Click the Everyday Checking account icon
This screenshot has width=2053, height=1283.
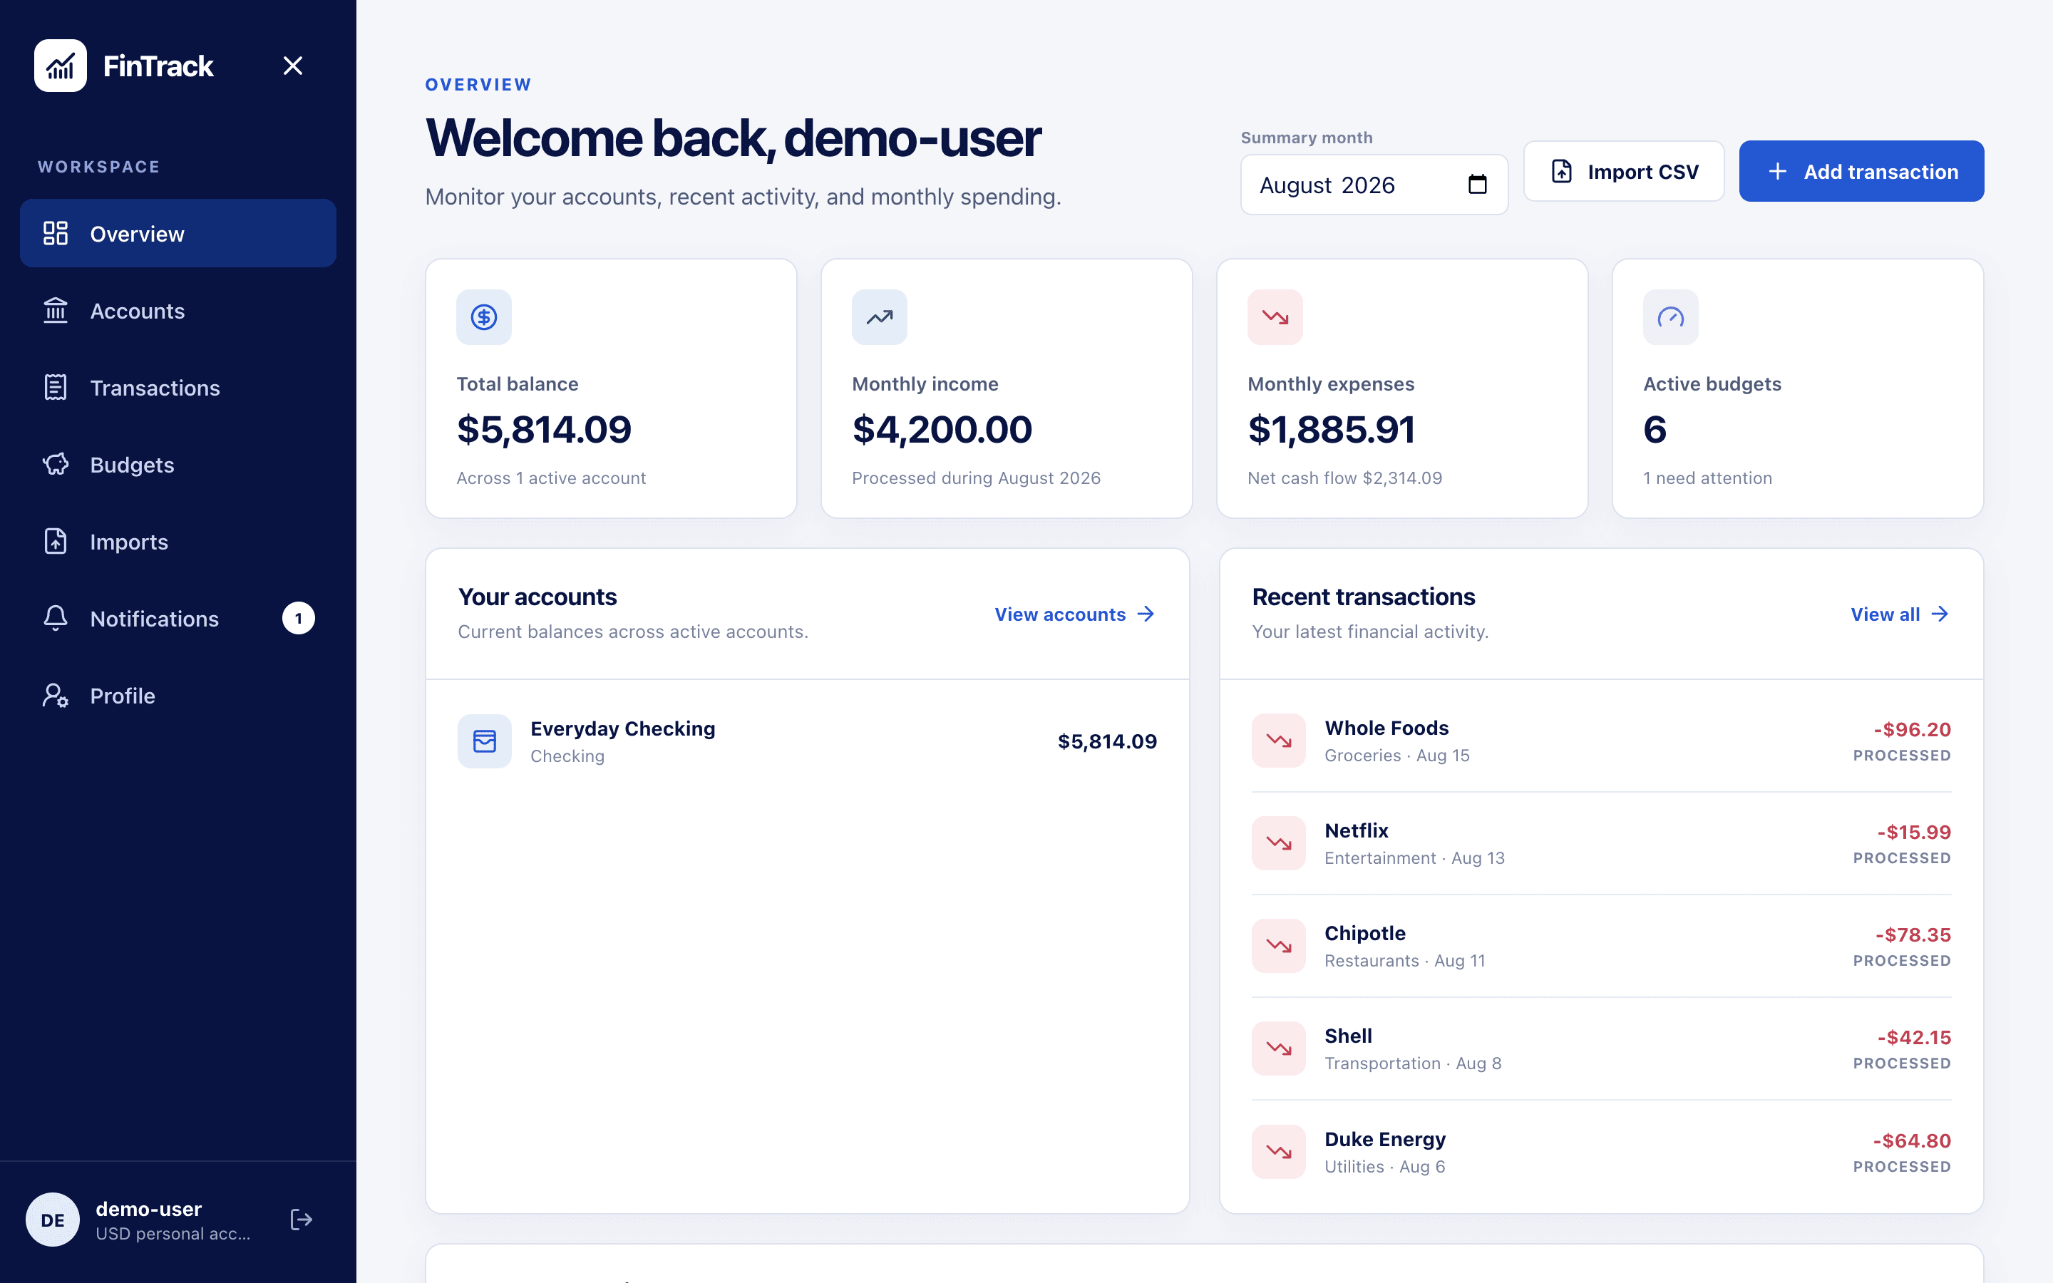point(485,741)
